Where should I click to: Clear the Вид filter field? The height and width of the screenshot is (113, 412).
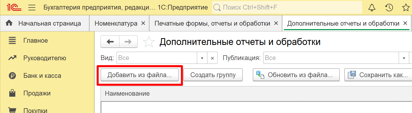pos(212,58)
